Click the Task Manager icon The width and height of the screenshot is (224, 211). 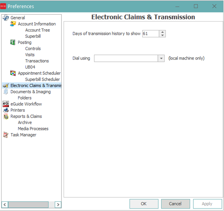pyautogui.click(x=6, y=135)
